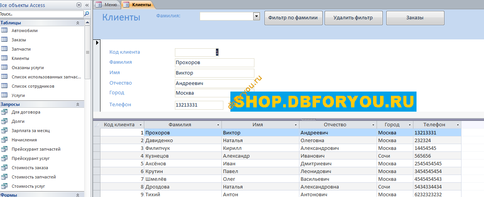Open the Список использованных запчастей table icon
Screen dimensions: 484x197
pyautogui.click(x=5, y=77)
